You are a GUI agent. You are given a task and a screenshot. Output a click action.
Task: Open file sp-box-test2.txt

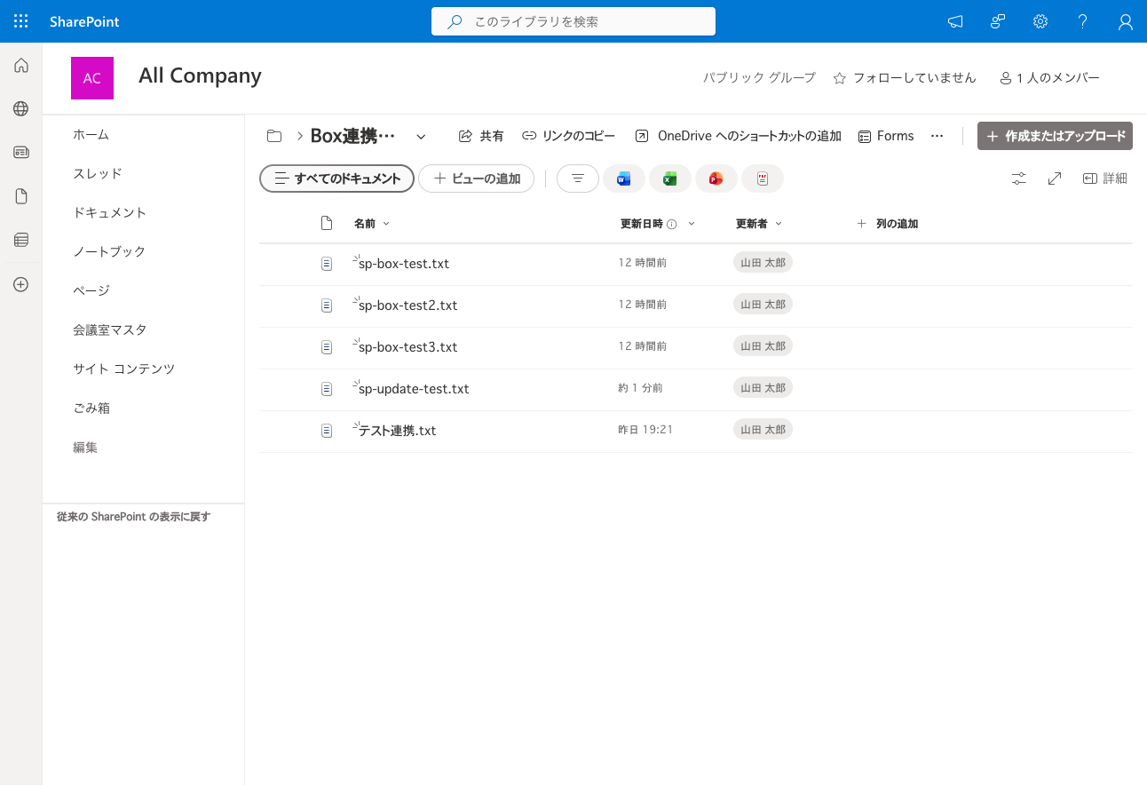(x=408, y=305)
